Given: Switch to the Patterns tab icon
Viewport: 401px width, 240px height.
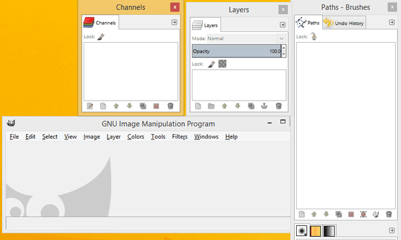Looking at the screenshot, I should (x=315, y=231).
